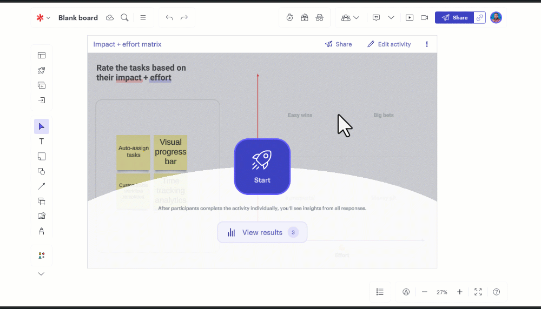Click the Start rocket button
The image size is (541, 309).
pos(262,166)
